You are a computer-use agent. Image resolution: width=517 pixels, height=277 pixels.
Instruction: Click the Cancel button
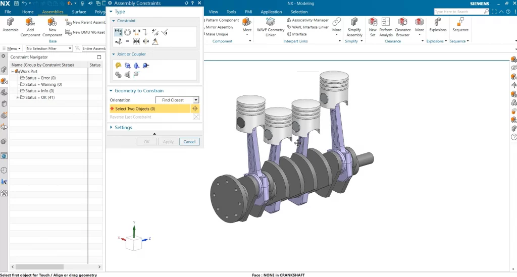click(x=189, y=142)
